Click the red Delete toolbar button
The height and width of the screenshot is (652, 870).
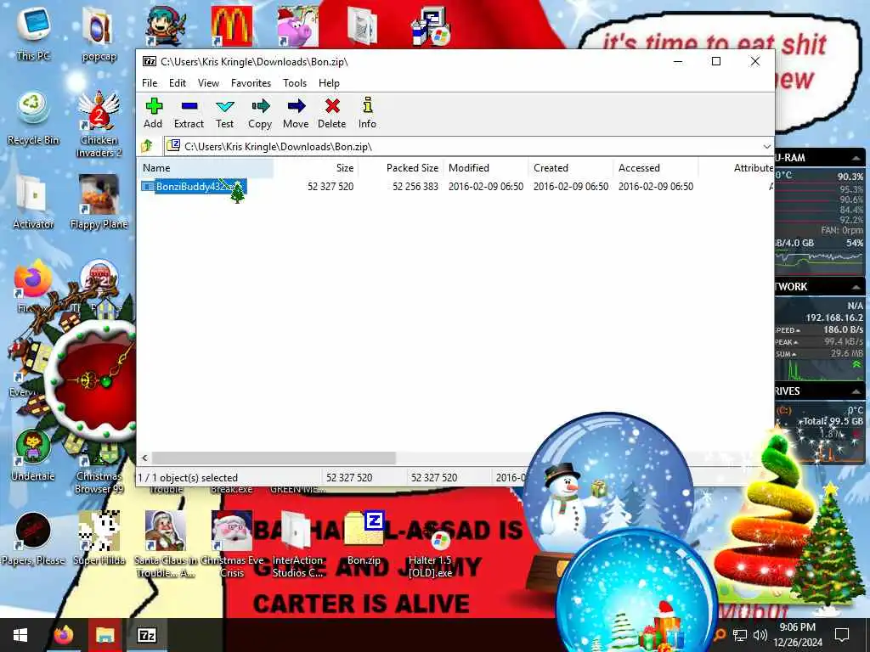332,113
